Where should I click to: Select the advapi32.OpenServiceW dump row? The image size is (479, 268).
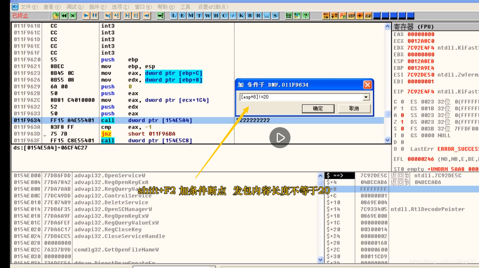pos(165,176)
